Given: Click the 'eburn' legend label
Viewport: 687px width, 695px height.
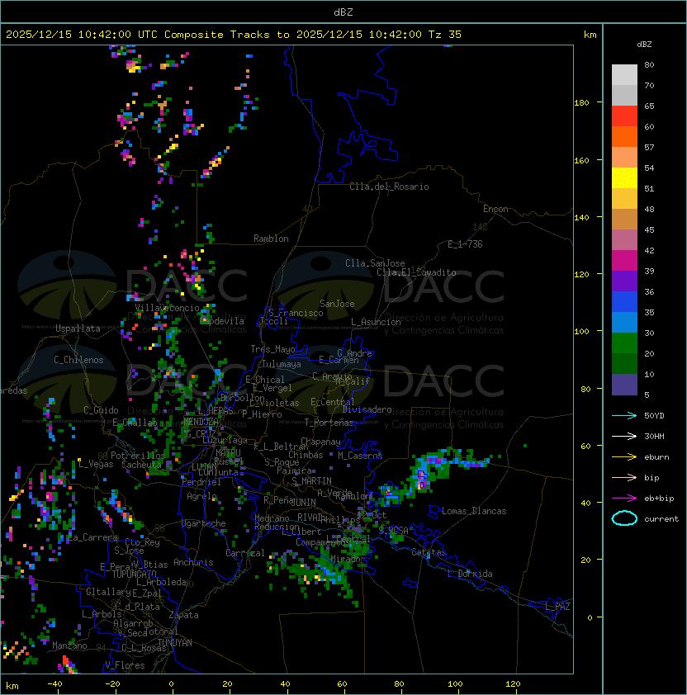Looking at the screenshot, I should (656, 457).
